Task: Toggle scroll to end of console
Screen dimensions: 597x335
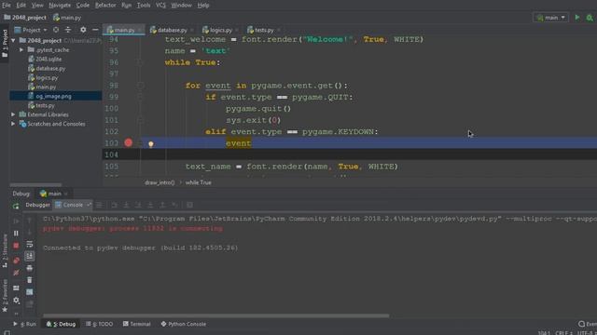Action: [x=30, y=256]
